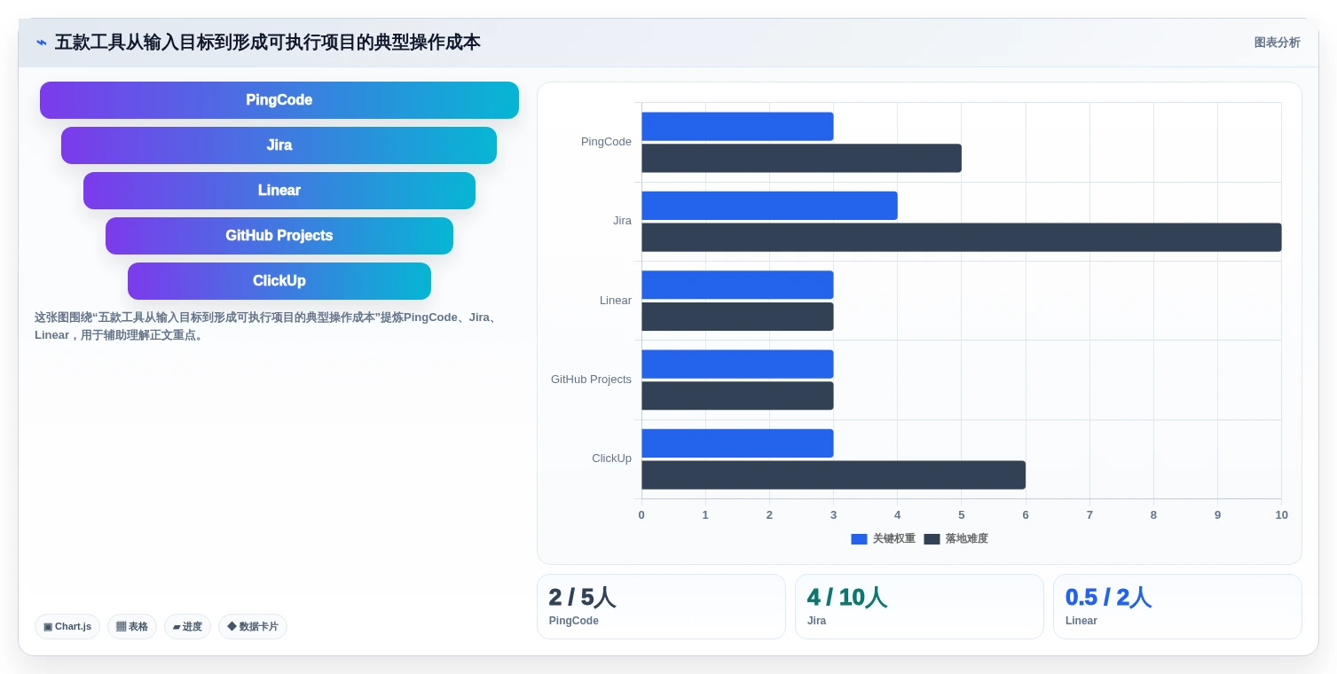Viewport: 1337px width, 674px height.
Task: Toggle the 落地难度 legend item
Action: click(956, 538)
